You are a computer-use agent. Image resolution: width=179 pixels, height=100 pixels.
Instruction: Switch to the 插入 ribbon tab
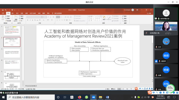coord(13,13)
